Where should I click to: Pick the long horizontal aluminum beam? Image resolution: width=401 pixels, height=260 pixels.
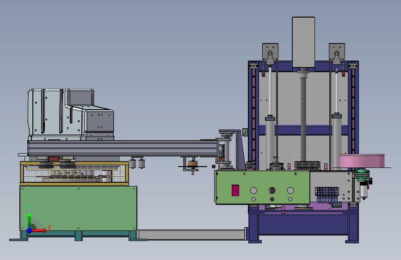(123, 148)
